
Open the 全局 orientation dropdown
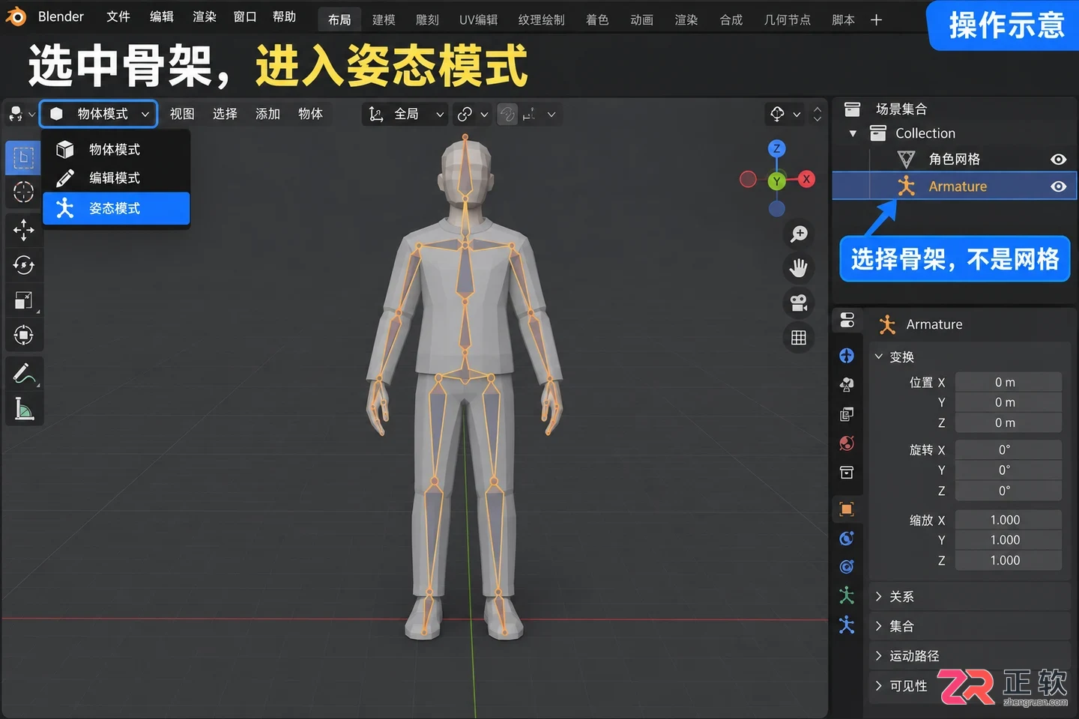click(405, 114)
